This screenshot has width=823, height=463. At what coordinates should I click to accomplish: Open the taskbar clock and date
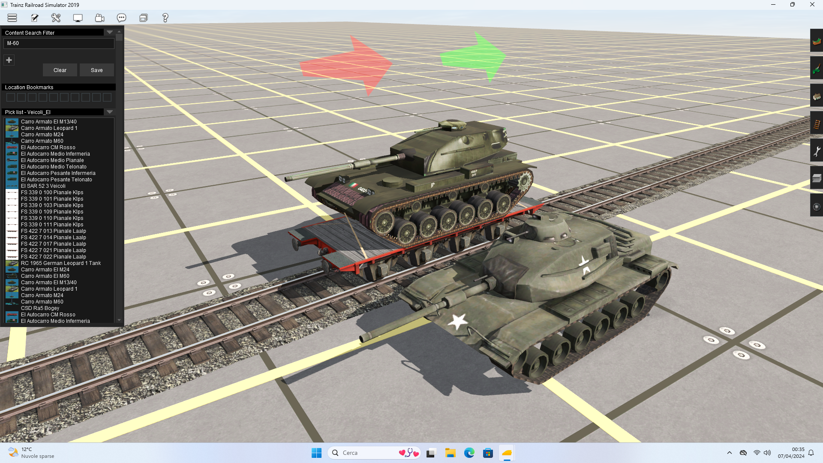(791, 453)
